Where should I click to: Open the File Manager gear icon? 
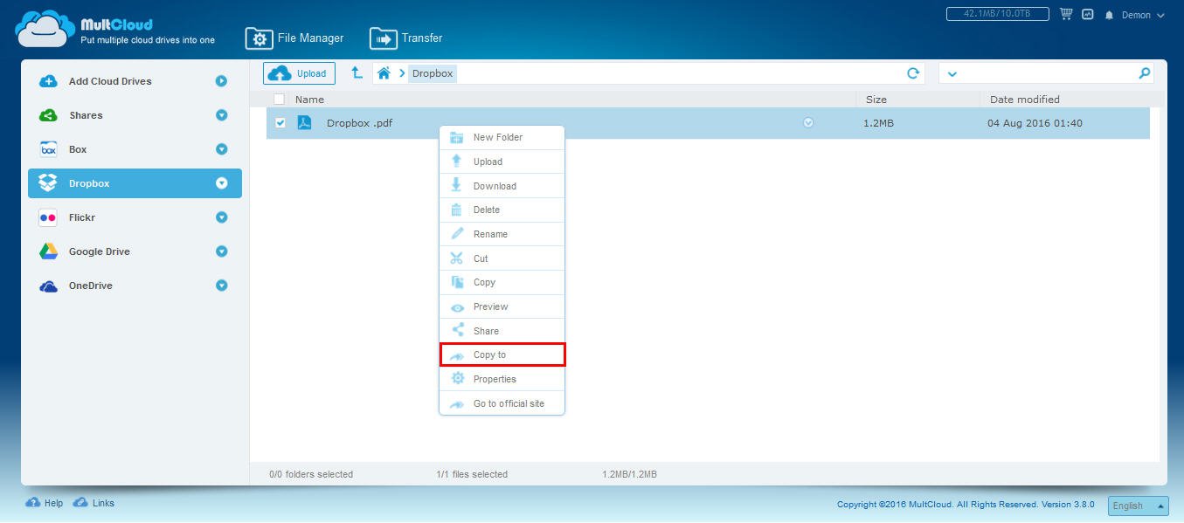point(259,38)
